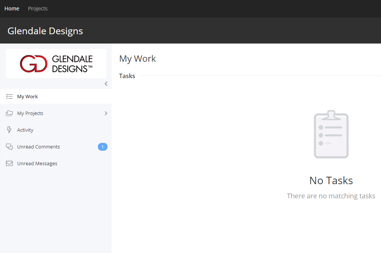Open My Projects in the sidebar
381x253 pixels.
tap(56, 113)
